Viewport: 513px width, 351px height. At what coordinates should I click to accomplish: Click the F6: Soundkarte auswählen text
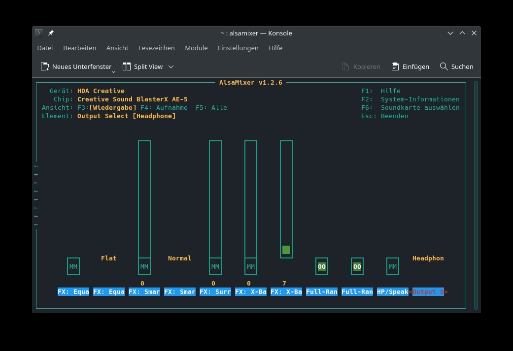pyautogui.click(x=410, y=107)
